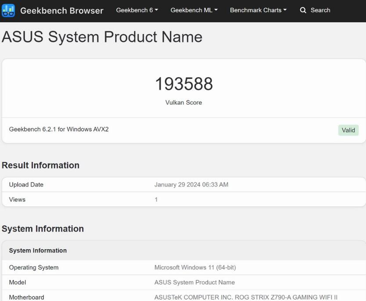Select the Vulkan Score label
Screen dimensions: 366x301
click(x=183, y=103)
